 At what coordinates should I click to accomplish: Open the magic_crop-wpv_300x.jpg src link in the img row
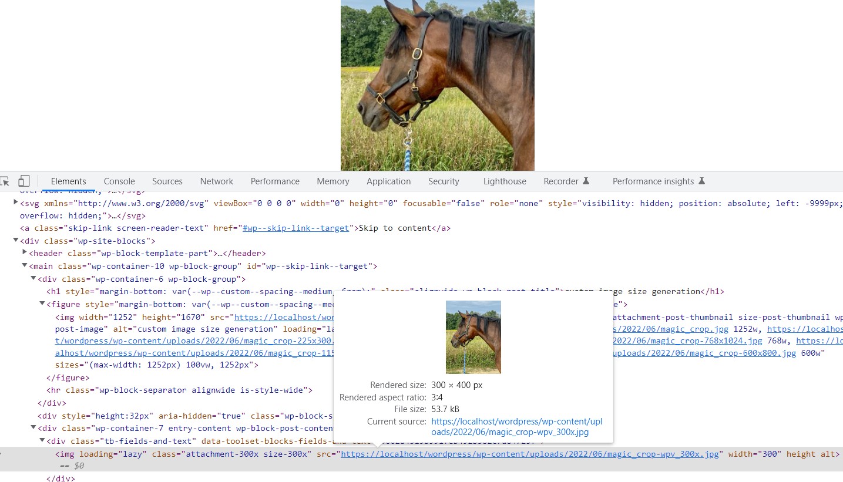point(530,454)
